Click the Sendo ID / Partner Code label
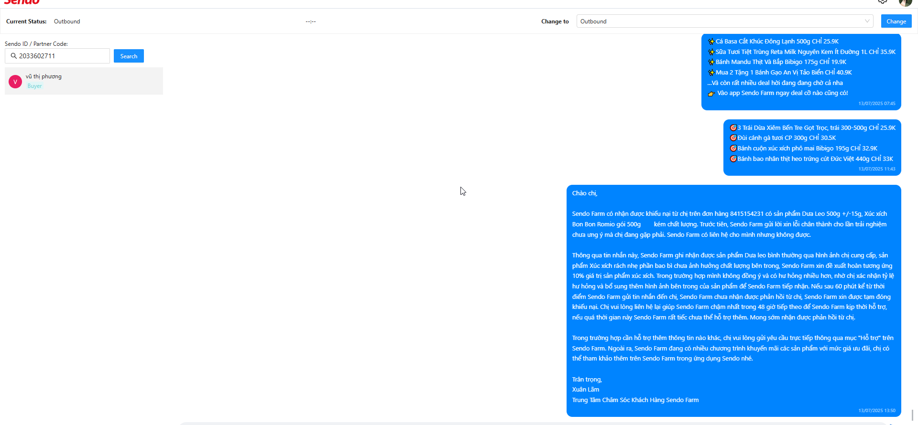The image size is (918, 425). [x=36, y=44]
